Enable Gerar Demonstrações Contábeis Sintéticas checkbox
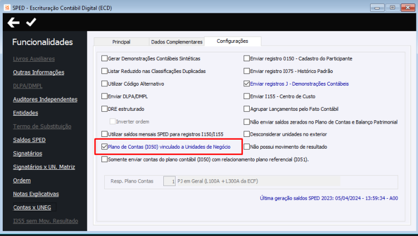418x236 pixels. (105, 58)
